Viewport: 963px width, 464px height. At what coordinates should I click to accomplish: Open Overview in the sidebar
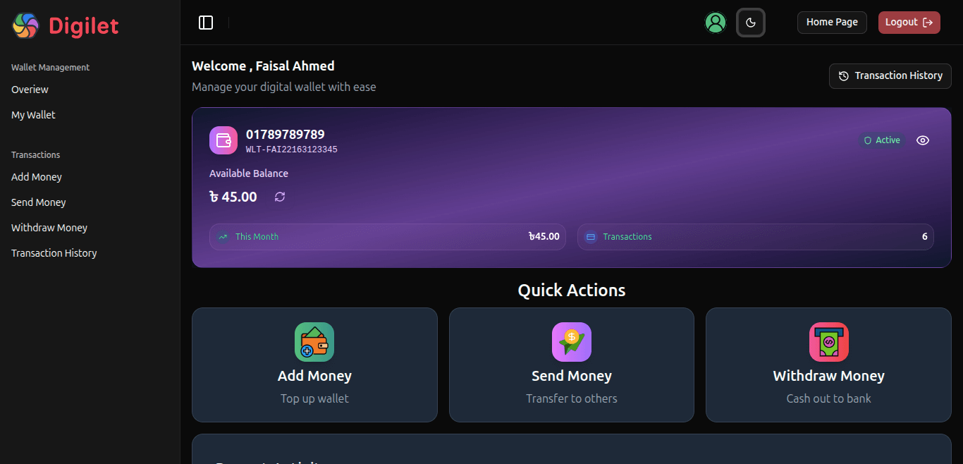point(30,90)
